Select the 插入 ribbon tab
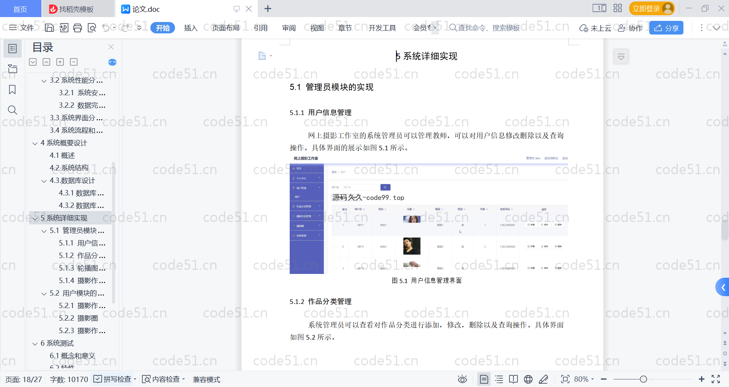 click(x=191, y=28)
